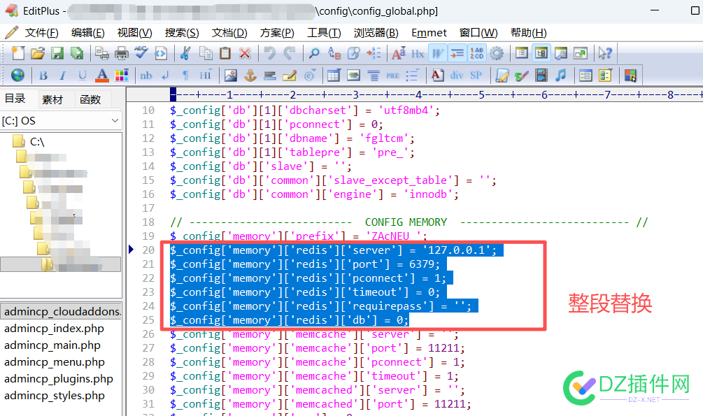Open the Emmet menu

pos(429,32)
